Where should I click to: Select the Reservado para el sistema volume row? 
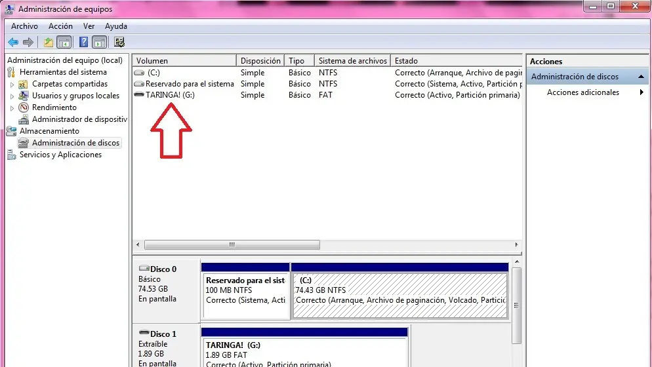point(327,84)
